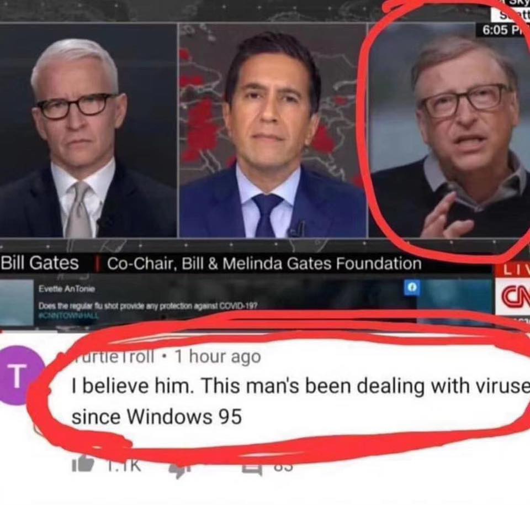Click the Bill Gates name caption

40,262
